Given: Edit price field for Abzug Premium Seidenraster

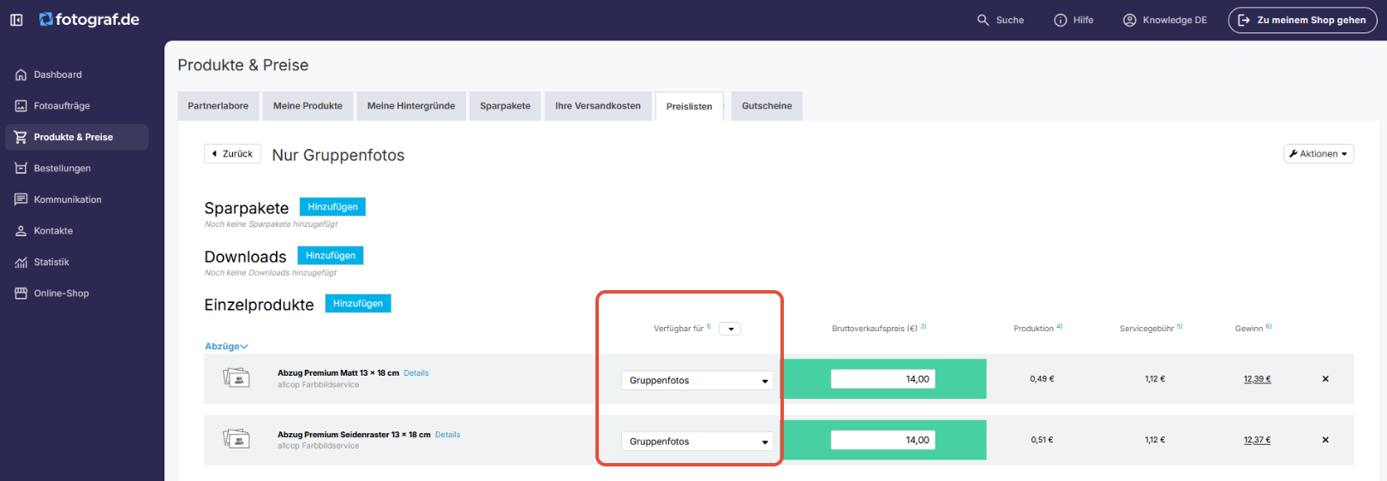Looking at the screenshot, I should [882, 440].
